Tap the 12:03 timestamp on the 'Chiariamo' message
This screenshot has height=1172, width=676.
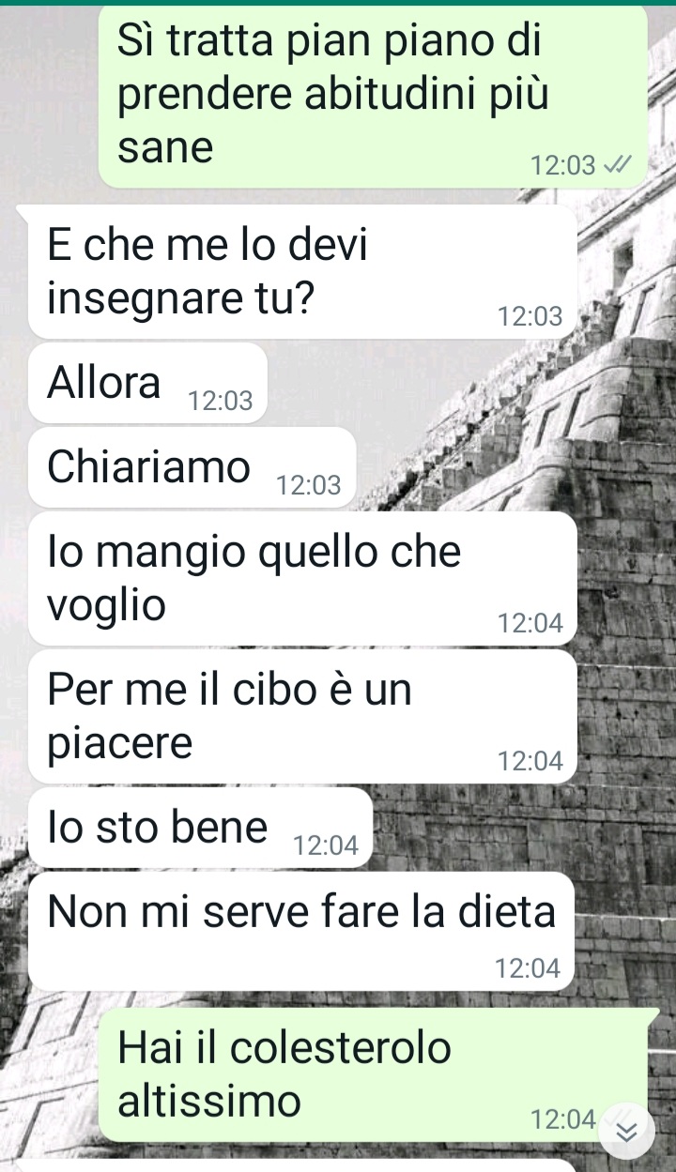309,486
